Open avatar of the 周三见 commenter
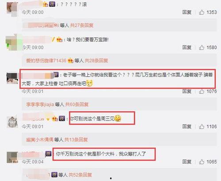Screen dimensions: 221x181 pyautogui.click(x=12, y=122)
